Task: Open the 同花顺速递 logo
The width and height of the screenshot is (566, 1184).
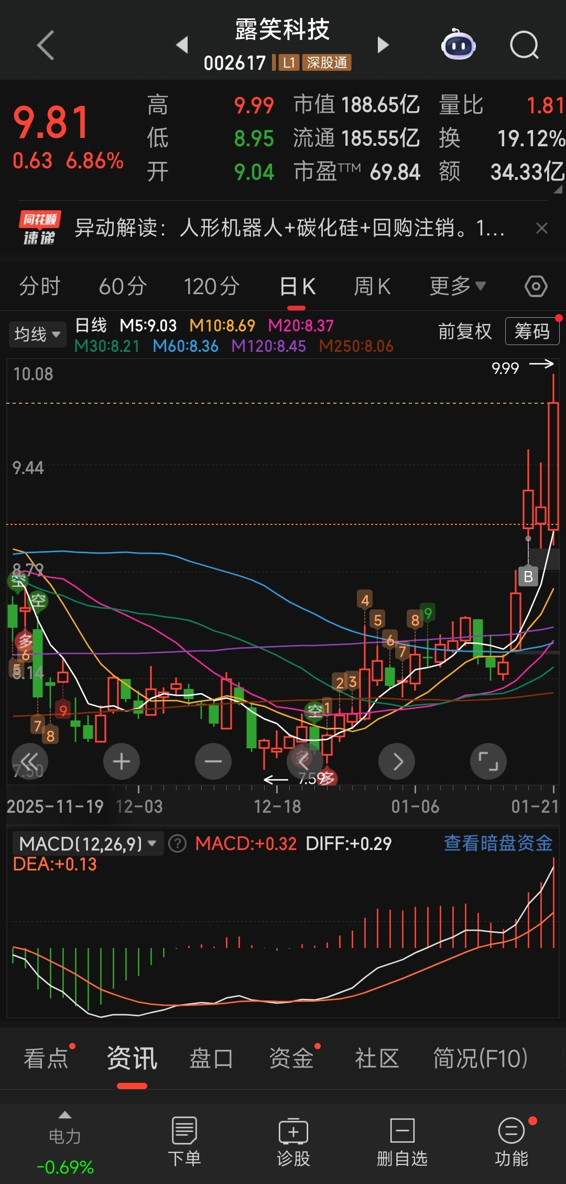Action: point(40,228)
